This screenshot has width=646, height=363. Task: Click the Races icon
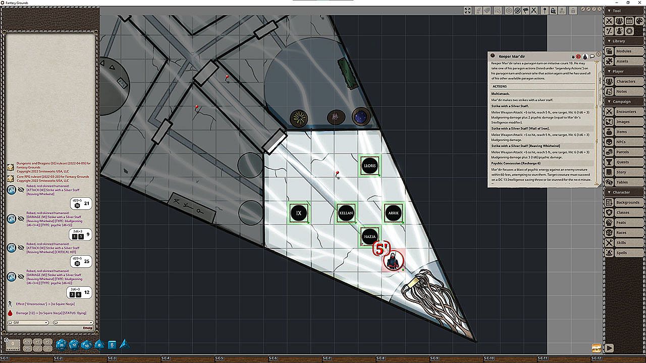pos(609,232)
